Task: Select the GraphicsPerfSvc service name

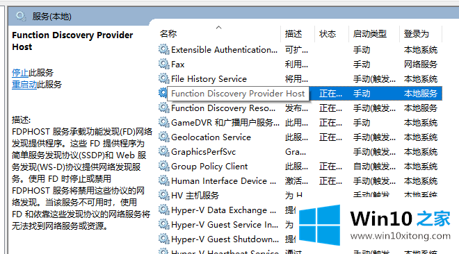Action: coord(204,152)
